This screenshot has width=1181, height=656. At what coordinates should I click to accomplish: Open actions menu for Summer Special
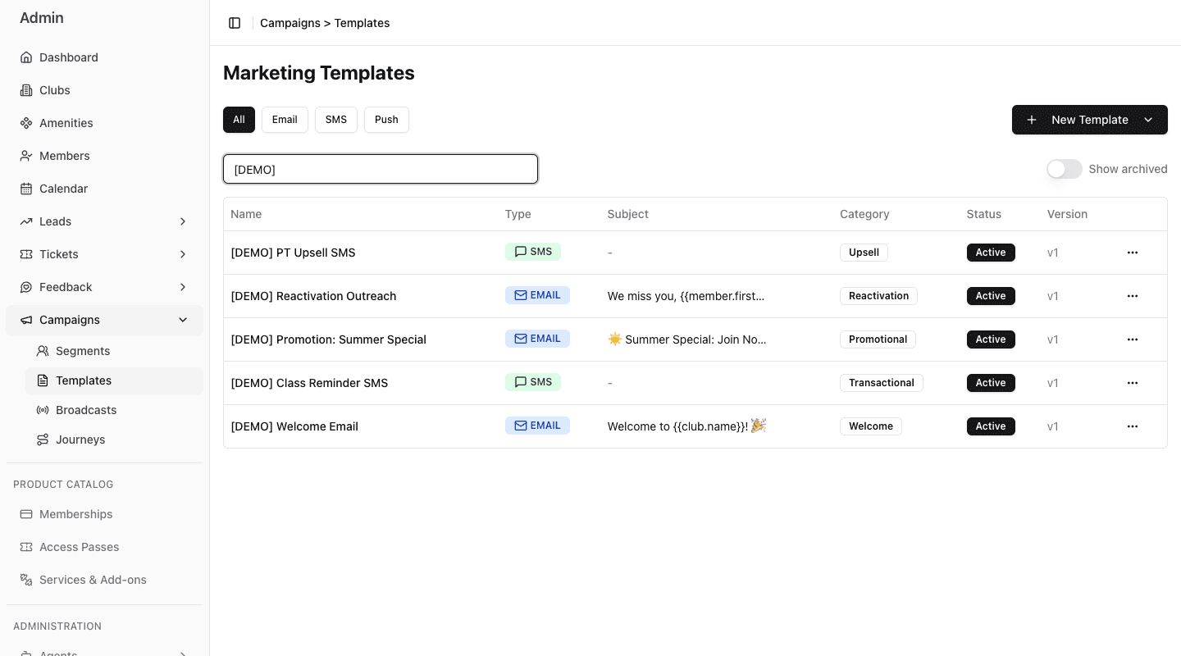pos(1133,339)
